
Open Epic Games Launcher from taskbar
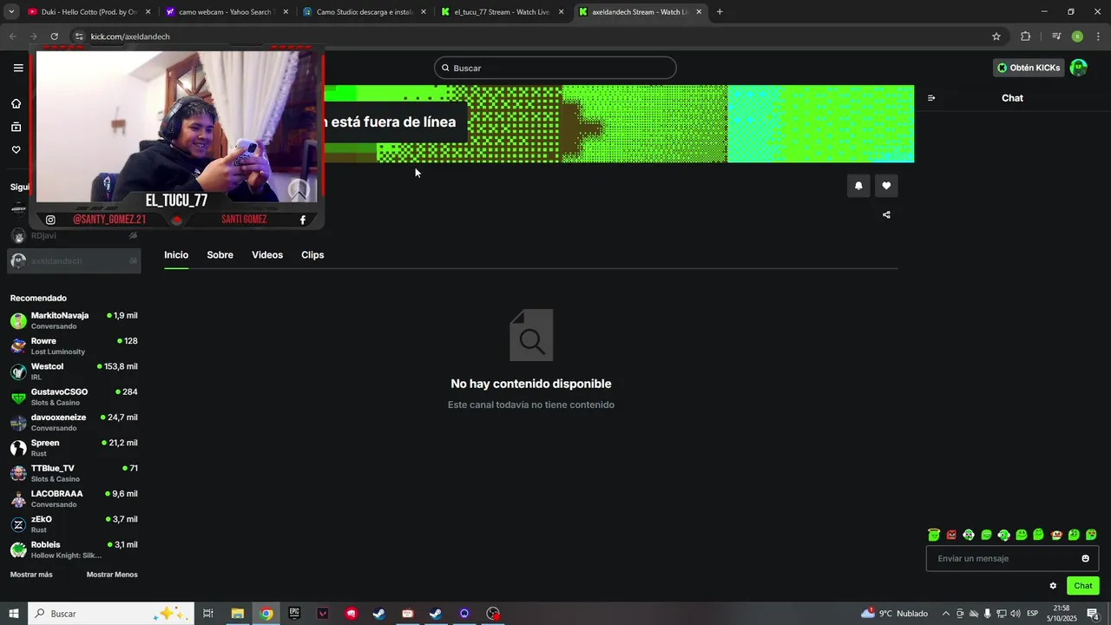tap(294, 614)
